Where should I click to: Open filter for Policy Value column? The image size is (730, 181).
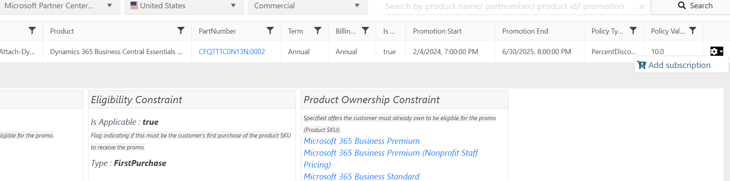(x=693, y=31)
